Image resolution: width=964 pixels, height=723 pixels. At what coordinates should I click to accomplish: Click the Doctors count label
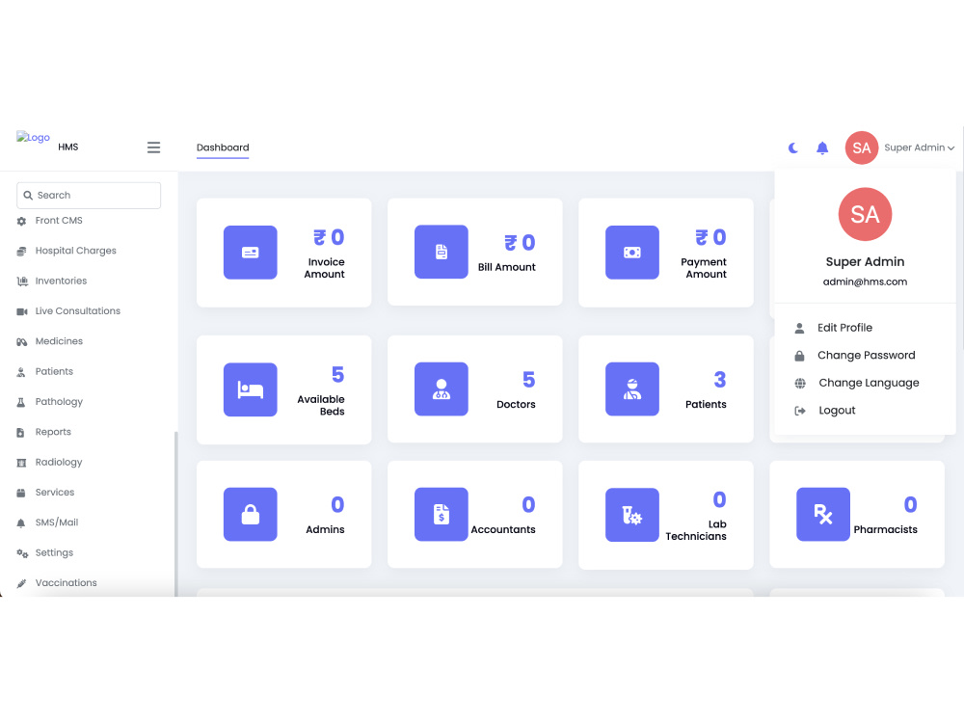(516, 404)
